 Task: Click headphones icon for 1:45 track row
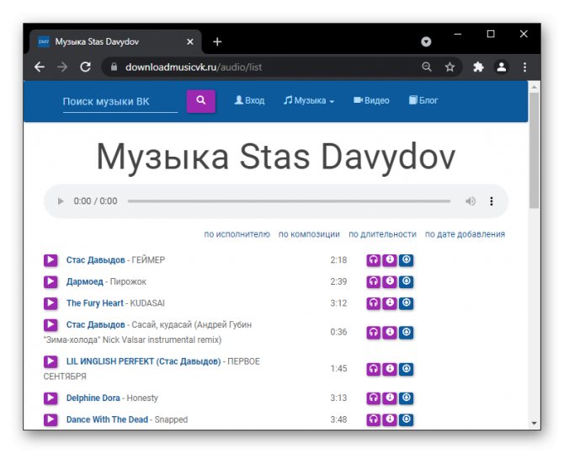[x=374, y=369]
